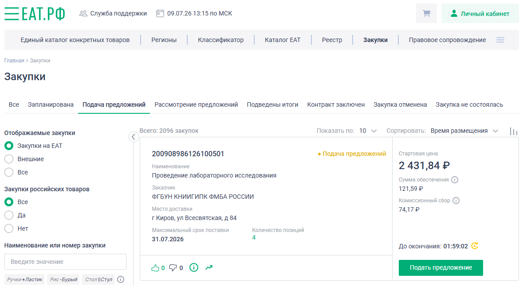Click the green trend chart icon
The width and height of the screenshot is (523, 286).
209,267
